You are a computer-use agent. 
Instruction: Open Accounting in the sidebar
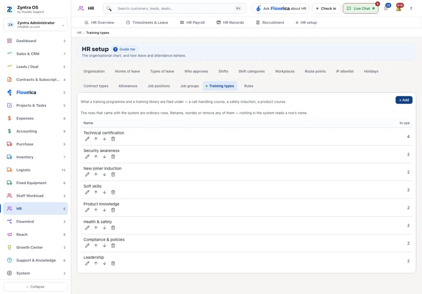pos(36,131)
